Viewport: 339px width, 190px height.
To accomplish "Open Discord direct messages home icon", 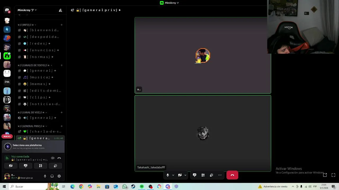I will click(x=7, y=10).
